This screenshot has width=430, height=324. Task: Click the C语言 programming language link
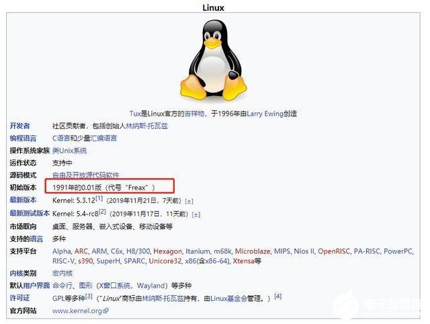point(61,138)
